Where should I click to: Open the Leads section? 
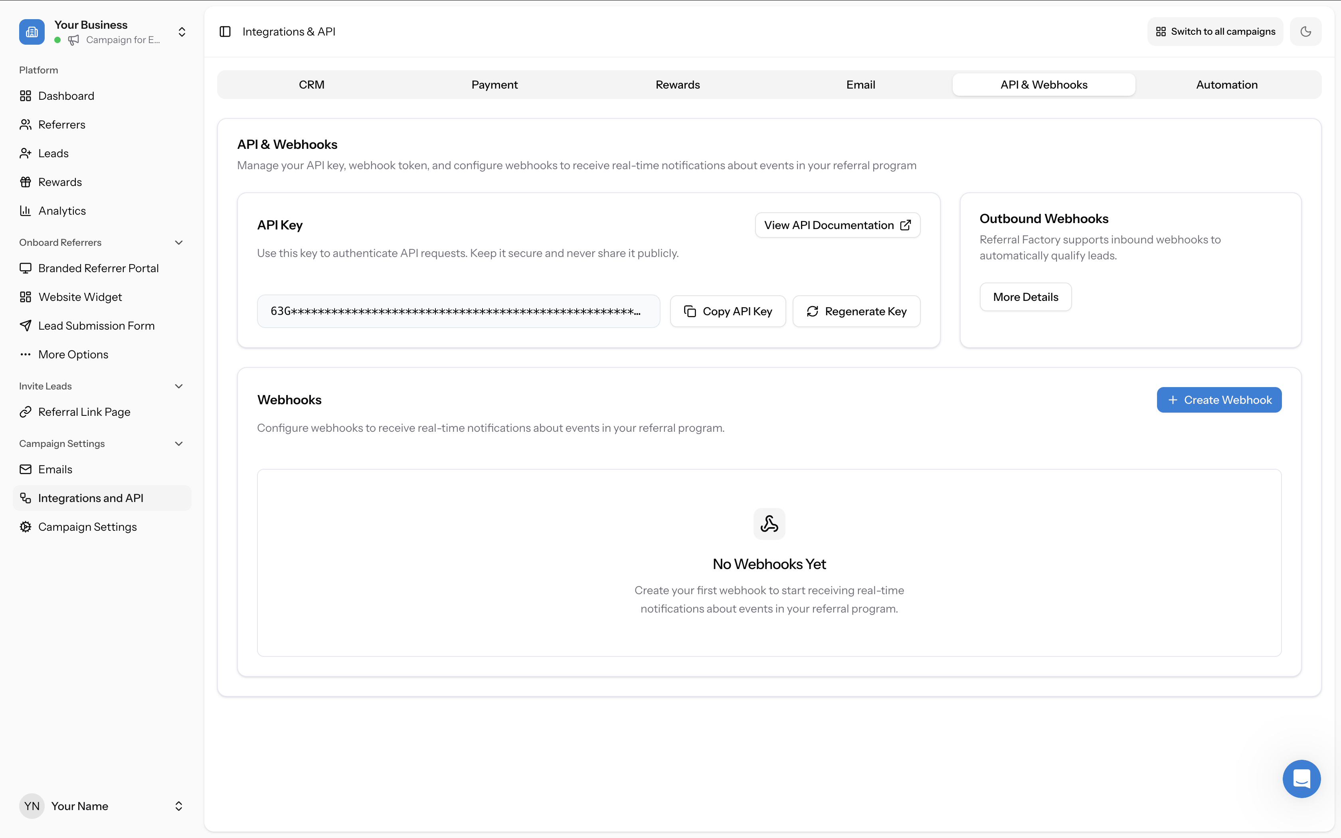[x=53, y=153]
